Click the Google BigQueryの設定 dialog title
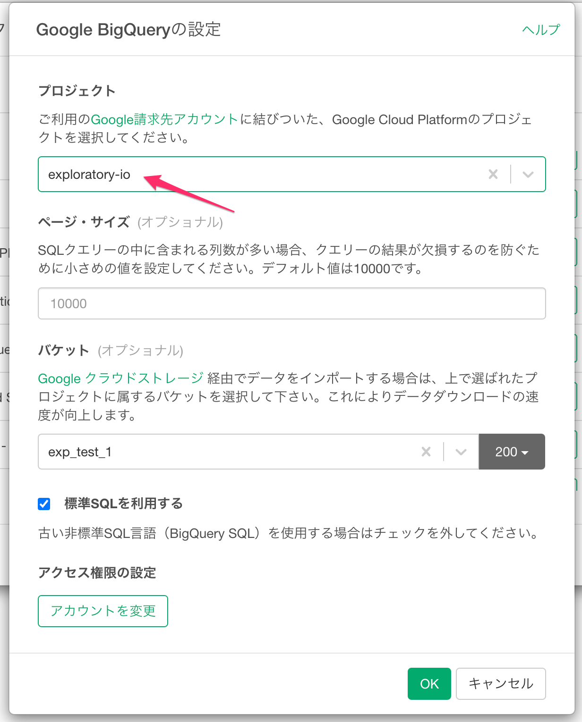The image size is (582, 722). click(x=128, y=29)
